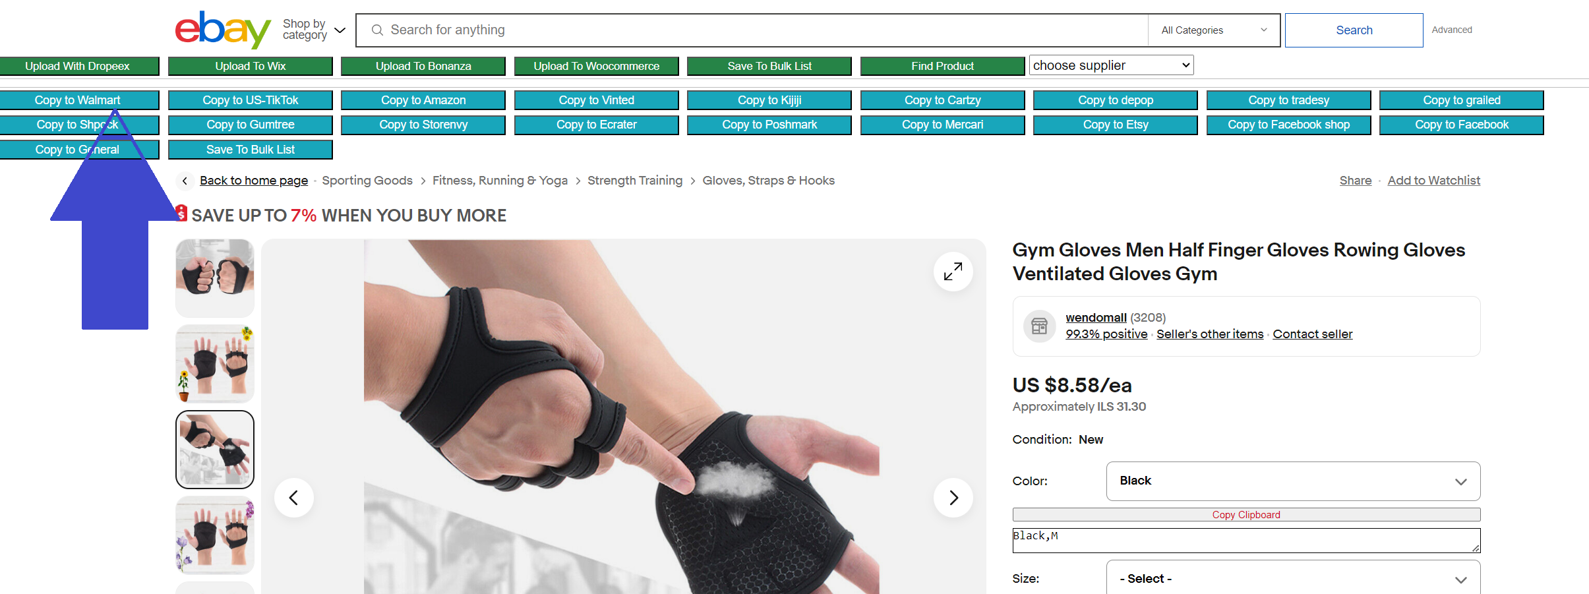Open the Size Select dropdown
The width and height of the screenshot is (1589, 594).
click(1293, 578)
